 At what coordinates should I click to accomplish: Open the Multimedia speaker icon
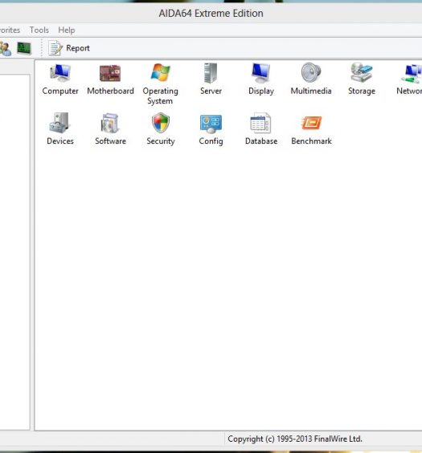click(311, 72)
